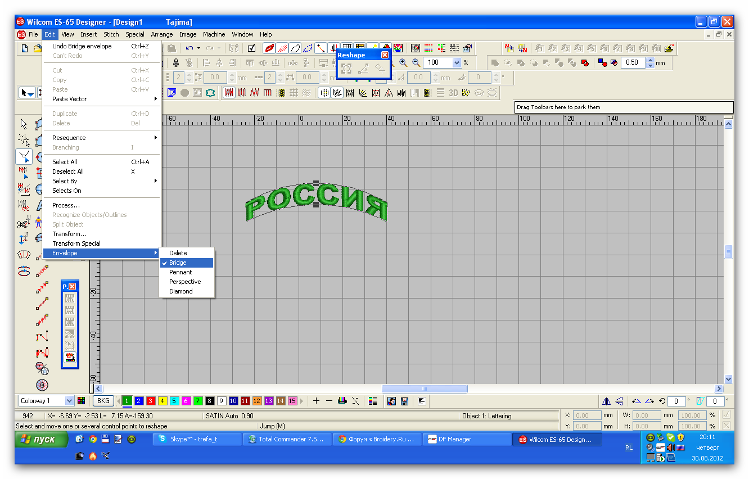
Task: Toggle the BKG background button
Action: [x=103, y=401]
